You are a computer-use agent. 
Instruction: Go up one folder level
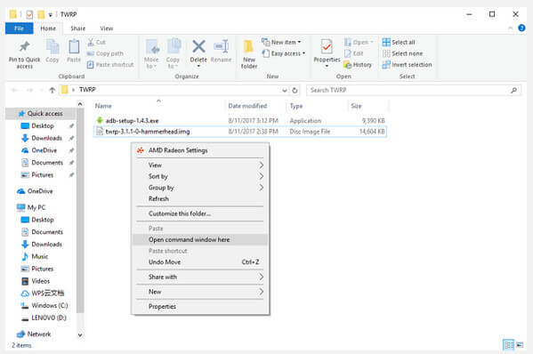point(52,90)
